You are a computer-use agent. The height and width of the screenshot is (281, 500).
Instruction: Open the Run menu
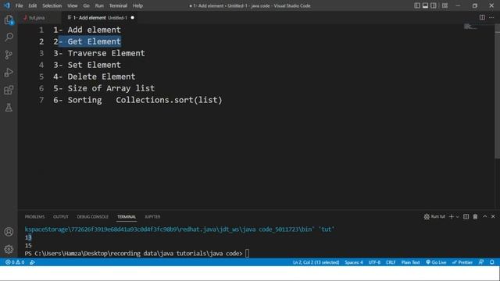coord(99,5)
